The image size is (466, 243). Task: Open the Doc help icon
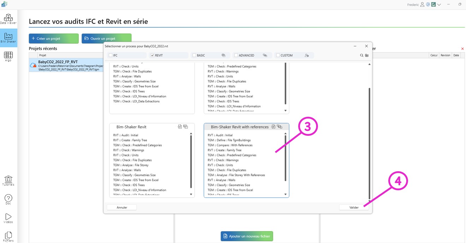(x=8, y=199)
